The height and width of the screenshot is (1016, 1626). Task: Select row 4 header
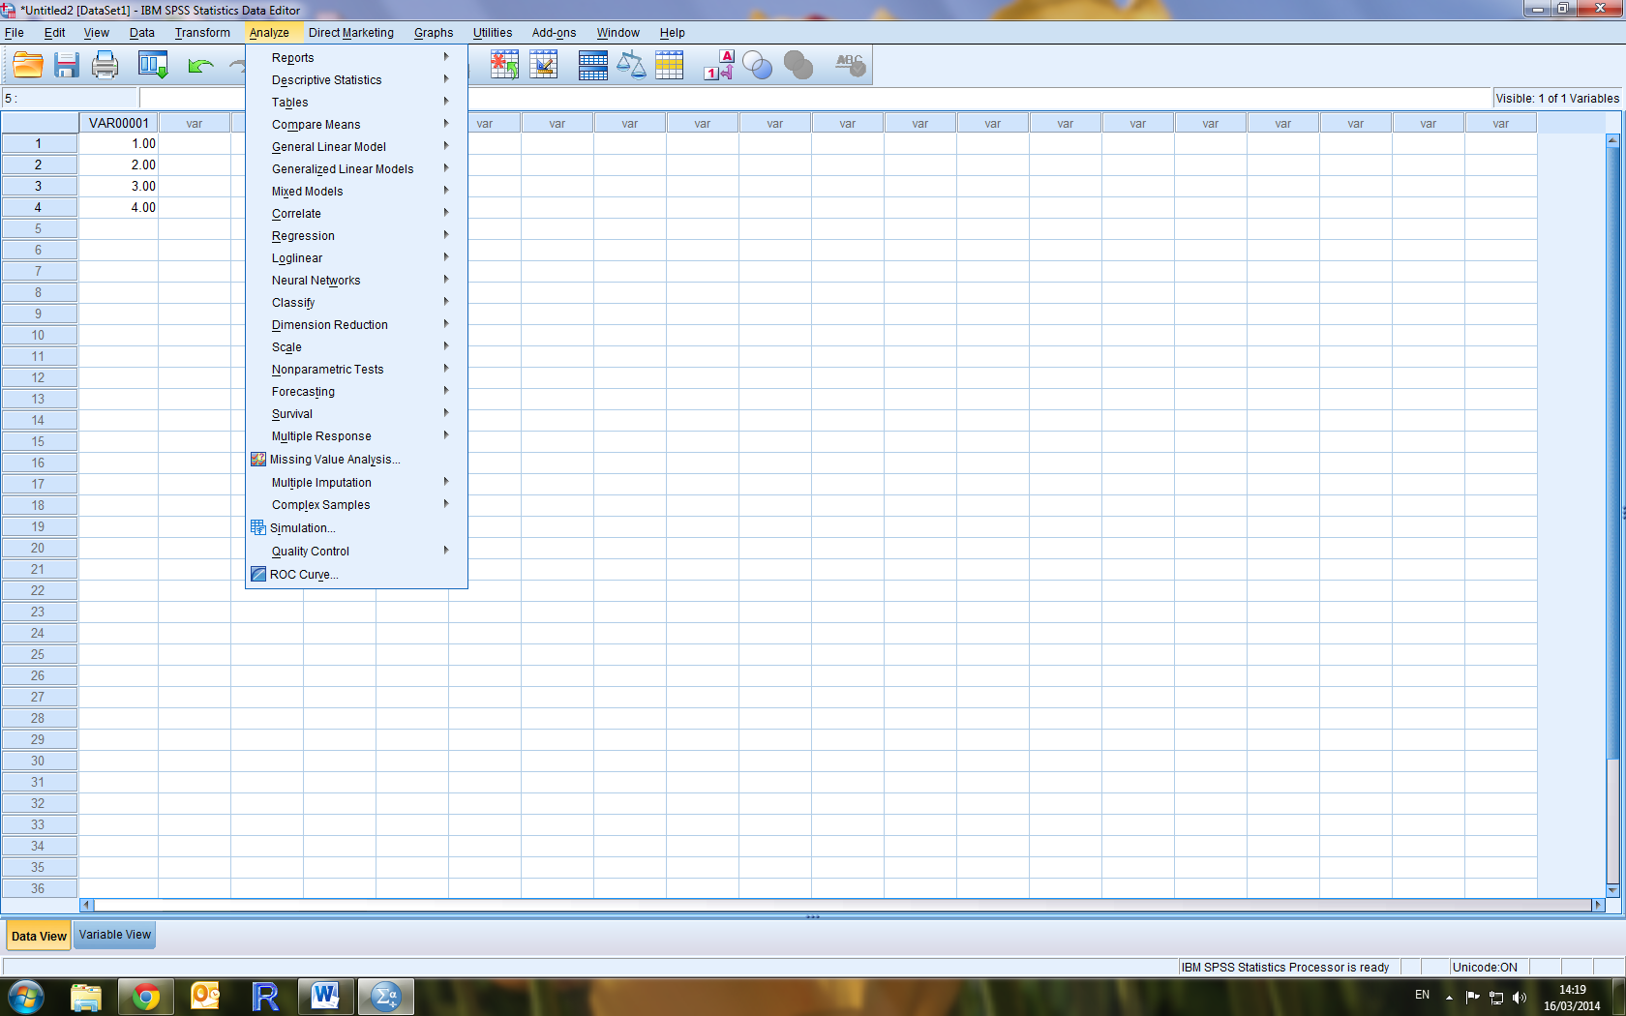coord(39,207)
